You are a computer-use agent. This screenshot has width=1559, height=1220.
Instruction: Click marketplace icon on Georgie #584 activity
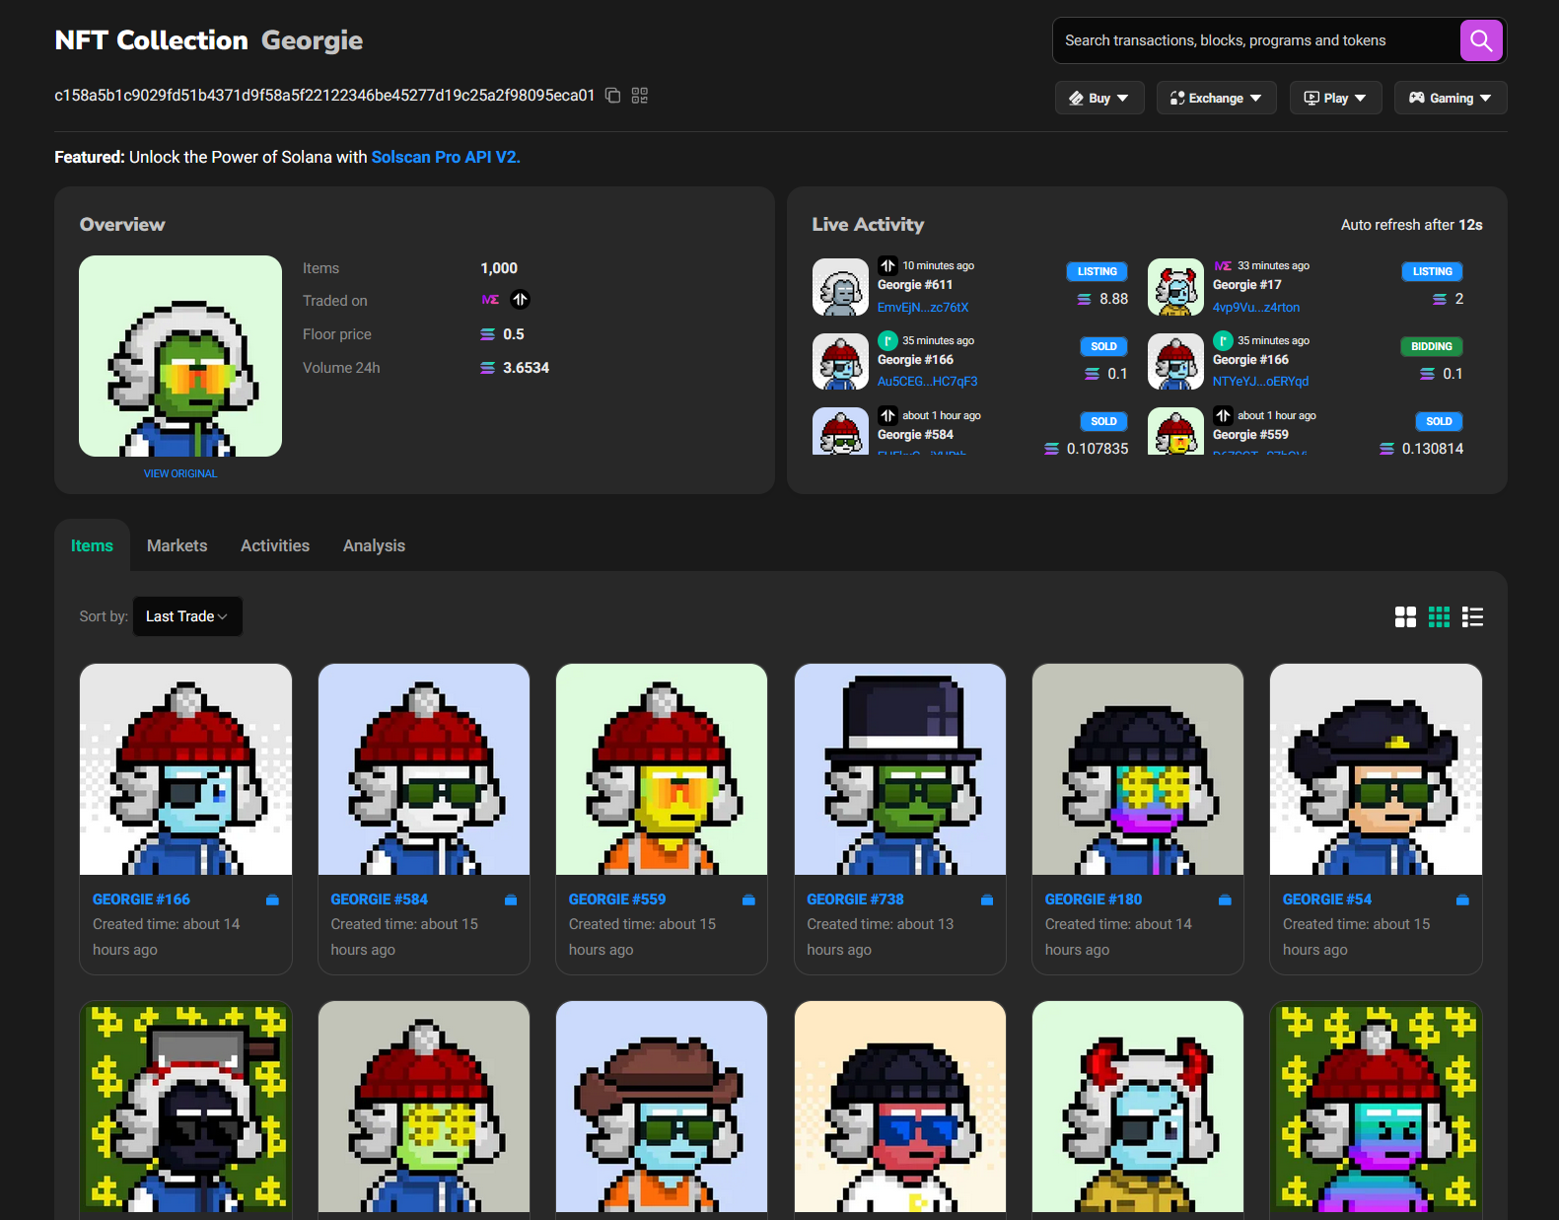click(x=887, y=415)
